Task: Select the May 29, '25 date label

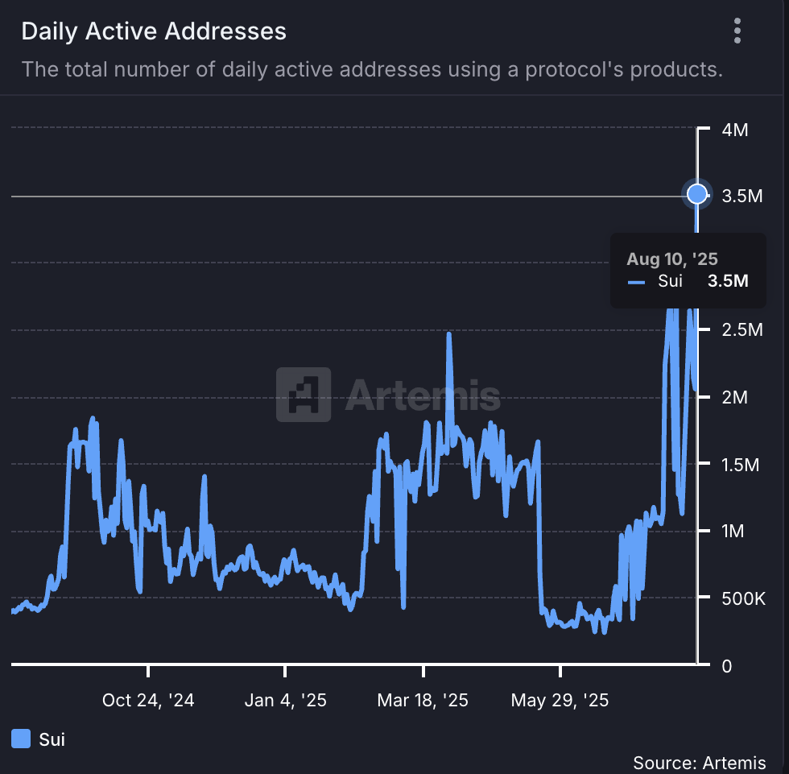Action: (x=560, y=700)
